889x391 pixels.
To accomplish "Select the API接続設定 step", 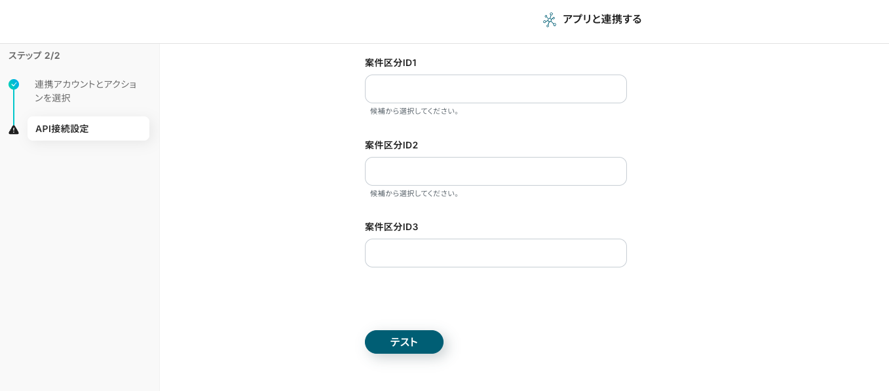I will pos(88,129).
